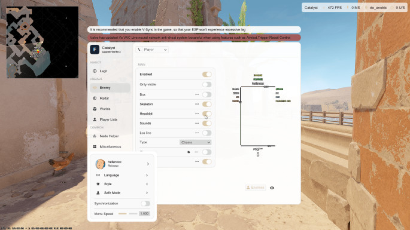Enable the Box ESP switch

click(207, 94)
